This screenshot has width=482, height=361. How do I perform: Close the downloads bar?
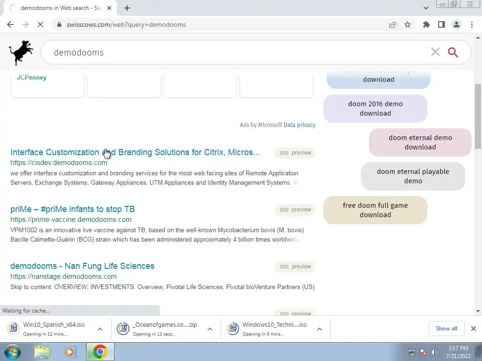tap(474, 329)
